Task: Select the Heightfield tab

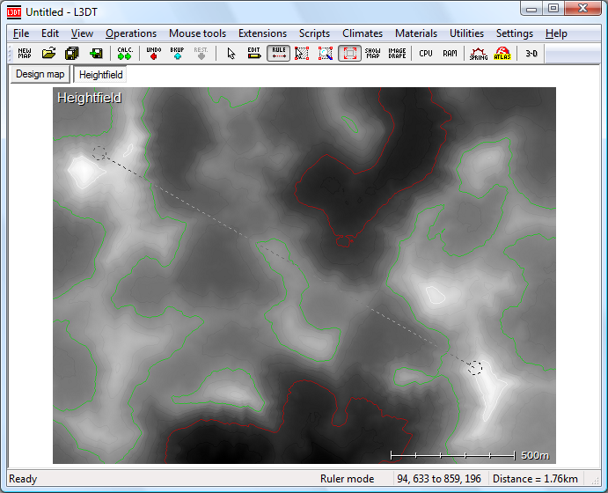Action: click(101, 75)
